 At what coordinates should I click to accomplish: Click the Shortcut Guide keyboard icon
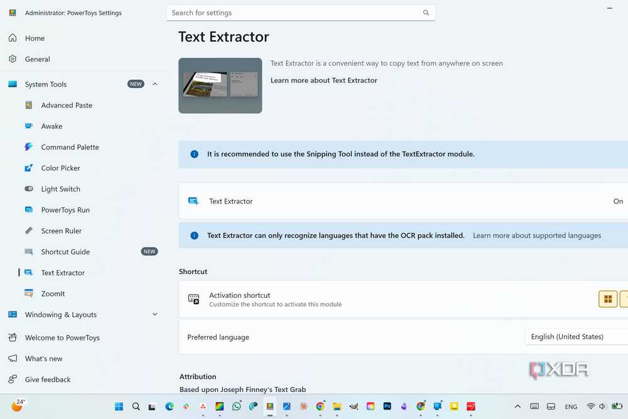29,251
